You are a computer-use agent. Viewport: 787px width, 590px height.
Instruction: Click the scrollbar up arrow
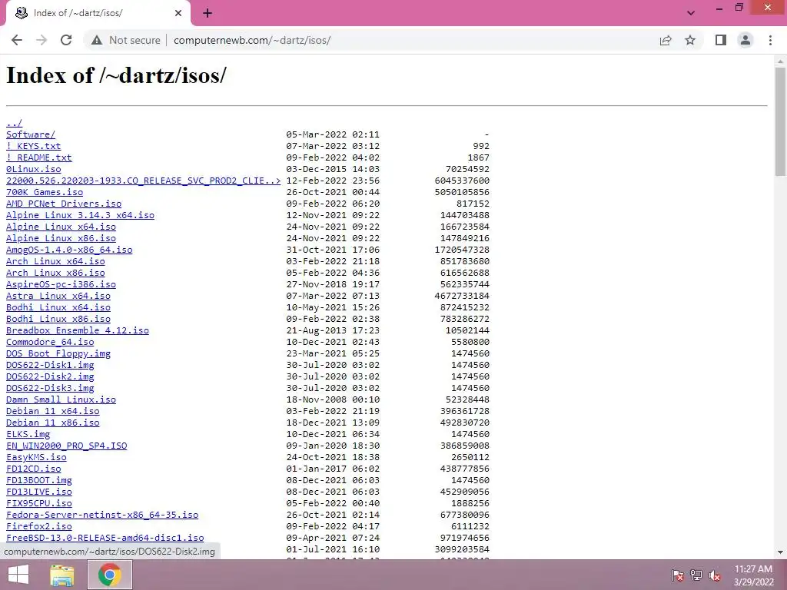pyautogui.click(x=780, y=61)
